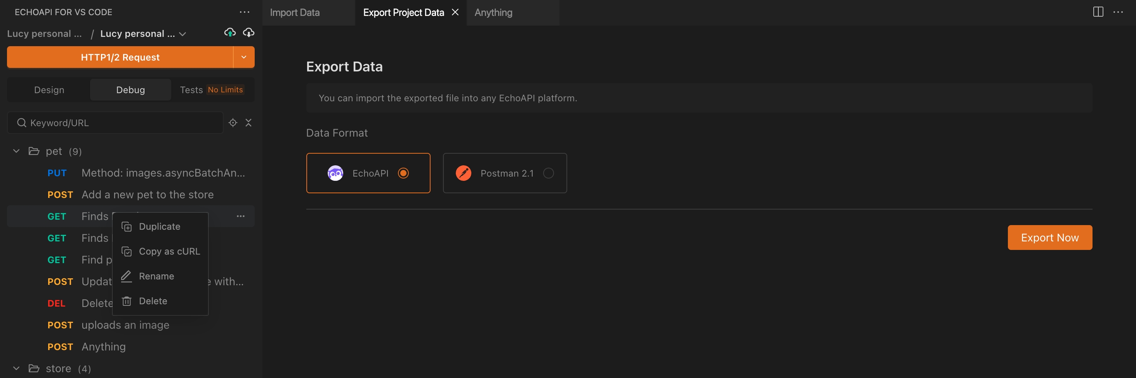Screen dimensions: 1136x378
Task: Select the Postman 2.1 format card
Action: tap(505, 173)
